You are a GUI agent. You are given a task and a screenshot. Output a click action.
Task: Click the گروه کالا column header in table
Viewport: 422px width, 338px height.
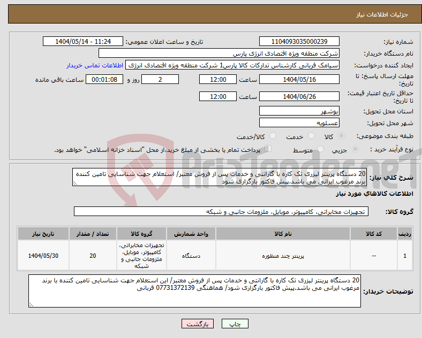(141, 234)
